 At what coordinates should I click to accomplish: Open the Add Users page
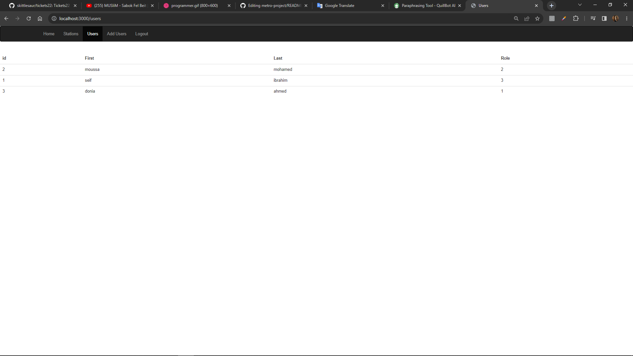tap(116, 34)
